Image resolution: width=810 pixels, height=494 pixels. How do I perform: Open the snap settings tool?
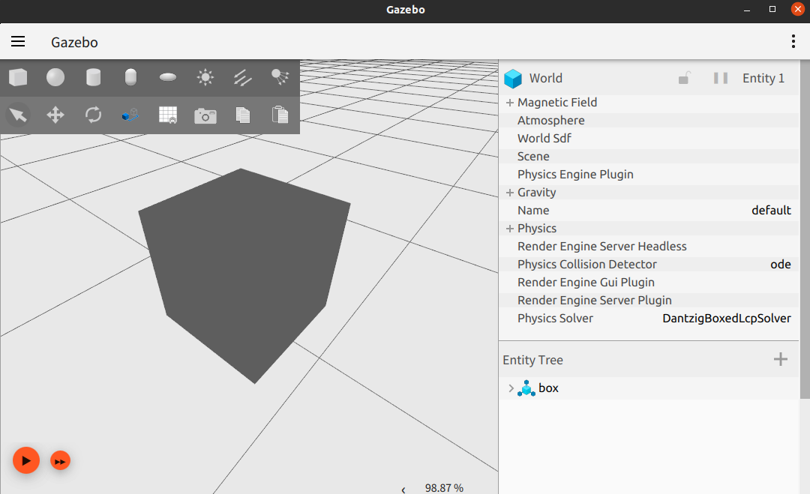130,115
